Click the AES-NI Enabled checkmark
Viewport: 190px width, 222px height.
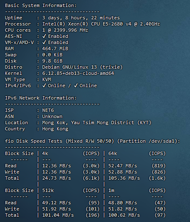click(x=44, y=36)
